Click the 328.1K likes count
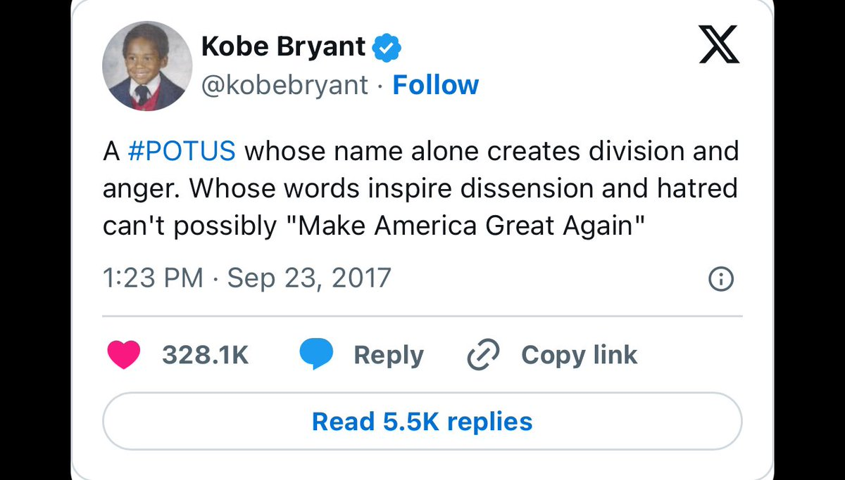The height and width of the screenshot is (480, 845). 205,355
